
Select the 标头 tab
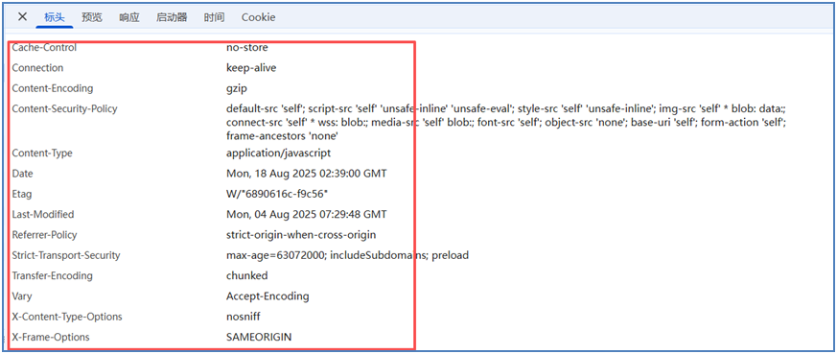55,17
